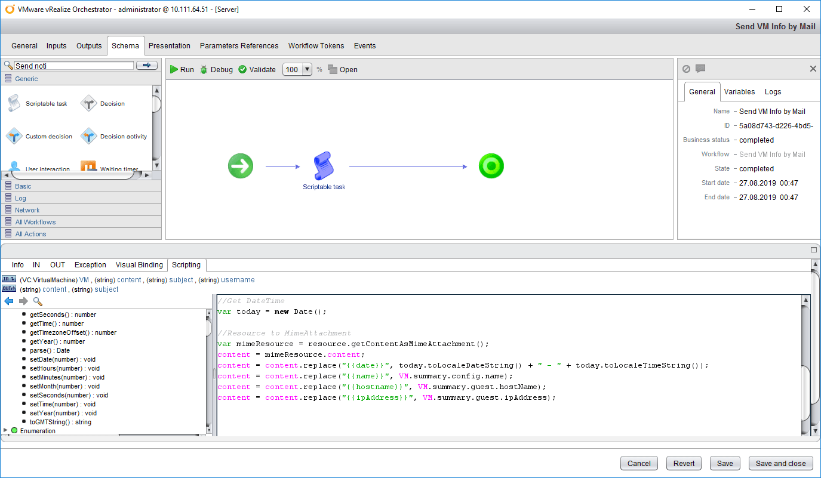Expand the Network palette section
This screenshot has width=821, height=478.
pyautogui.click(x=27, y=210)
